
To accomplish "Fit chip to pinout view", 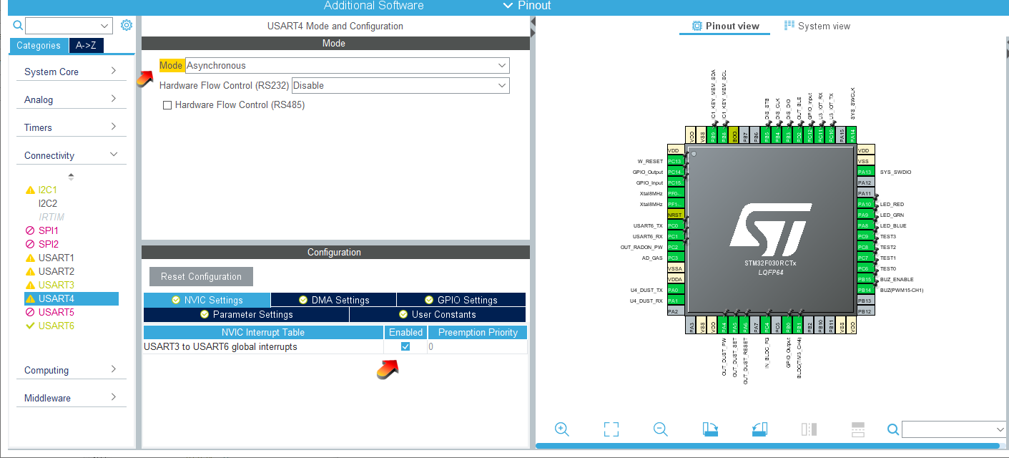I will (x=611, y=429).
